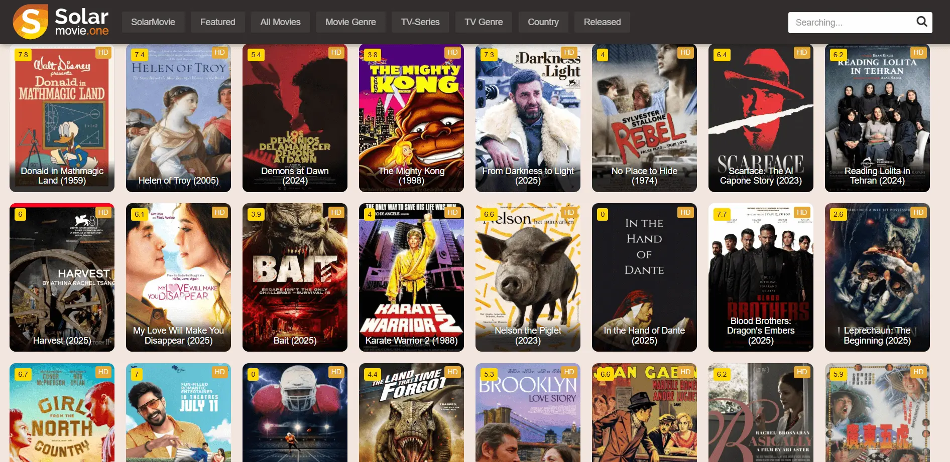Viewport: 950px width, 462px height.
Task: Click 2.6 rating badge on Leprechaun poster
Action: [x=839, y=214]
